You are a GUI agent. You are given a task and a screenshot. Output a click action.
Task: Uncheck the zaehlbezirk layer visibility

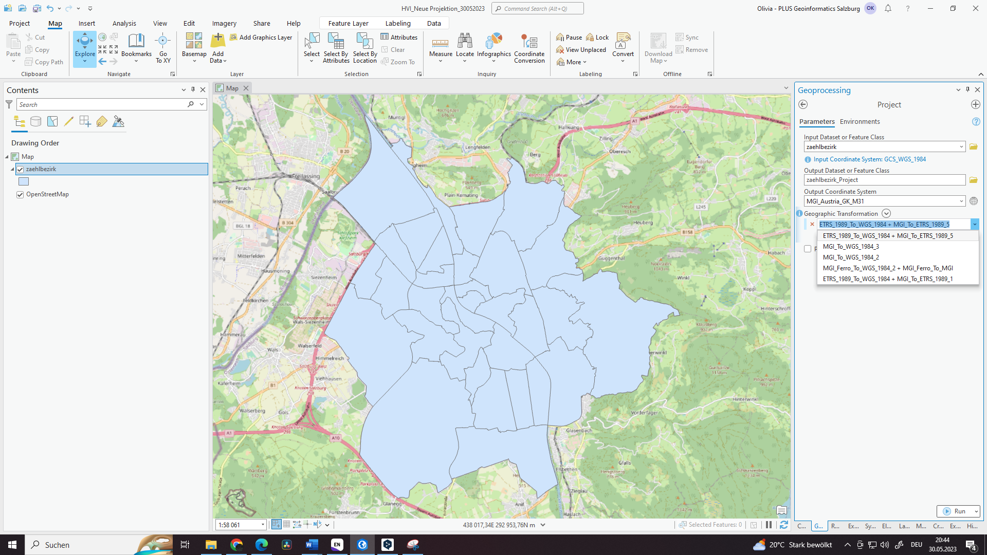[20, 169]
